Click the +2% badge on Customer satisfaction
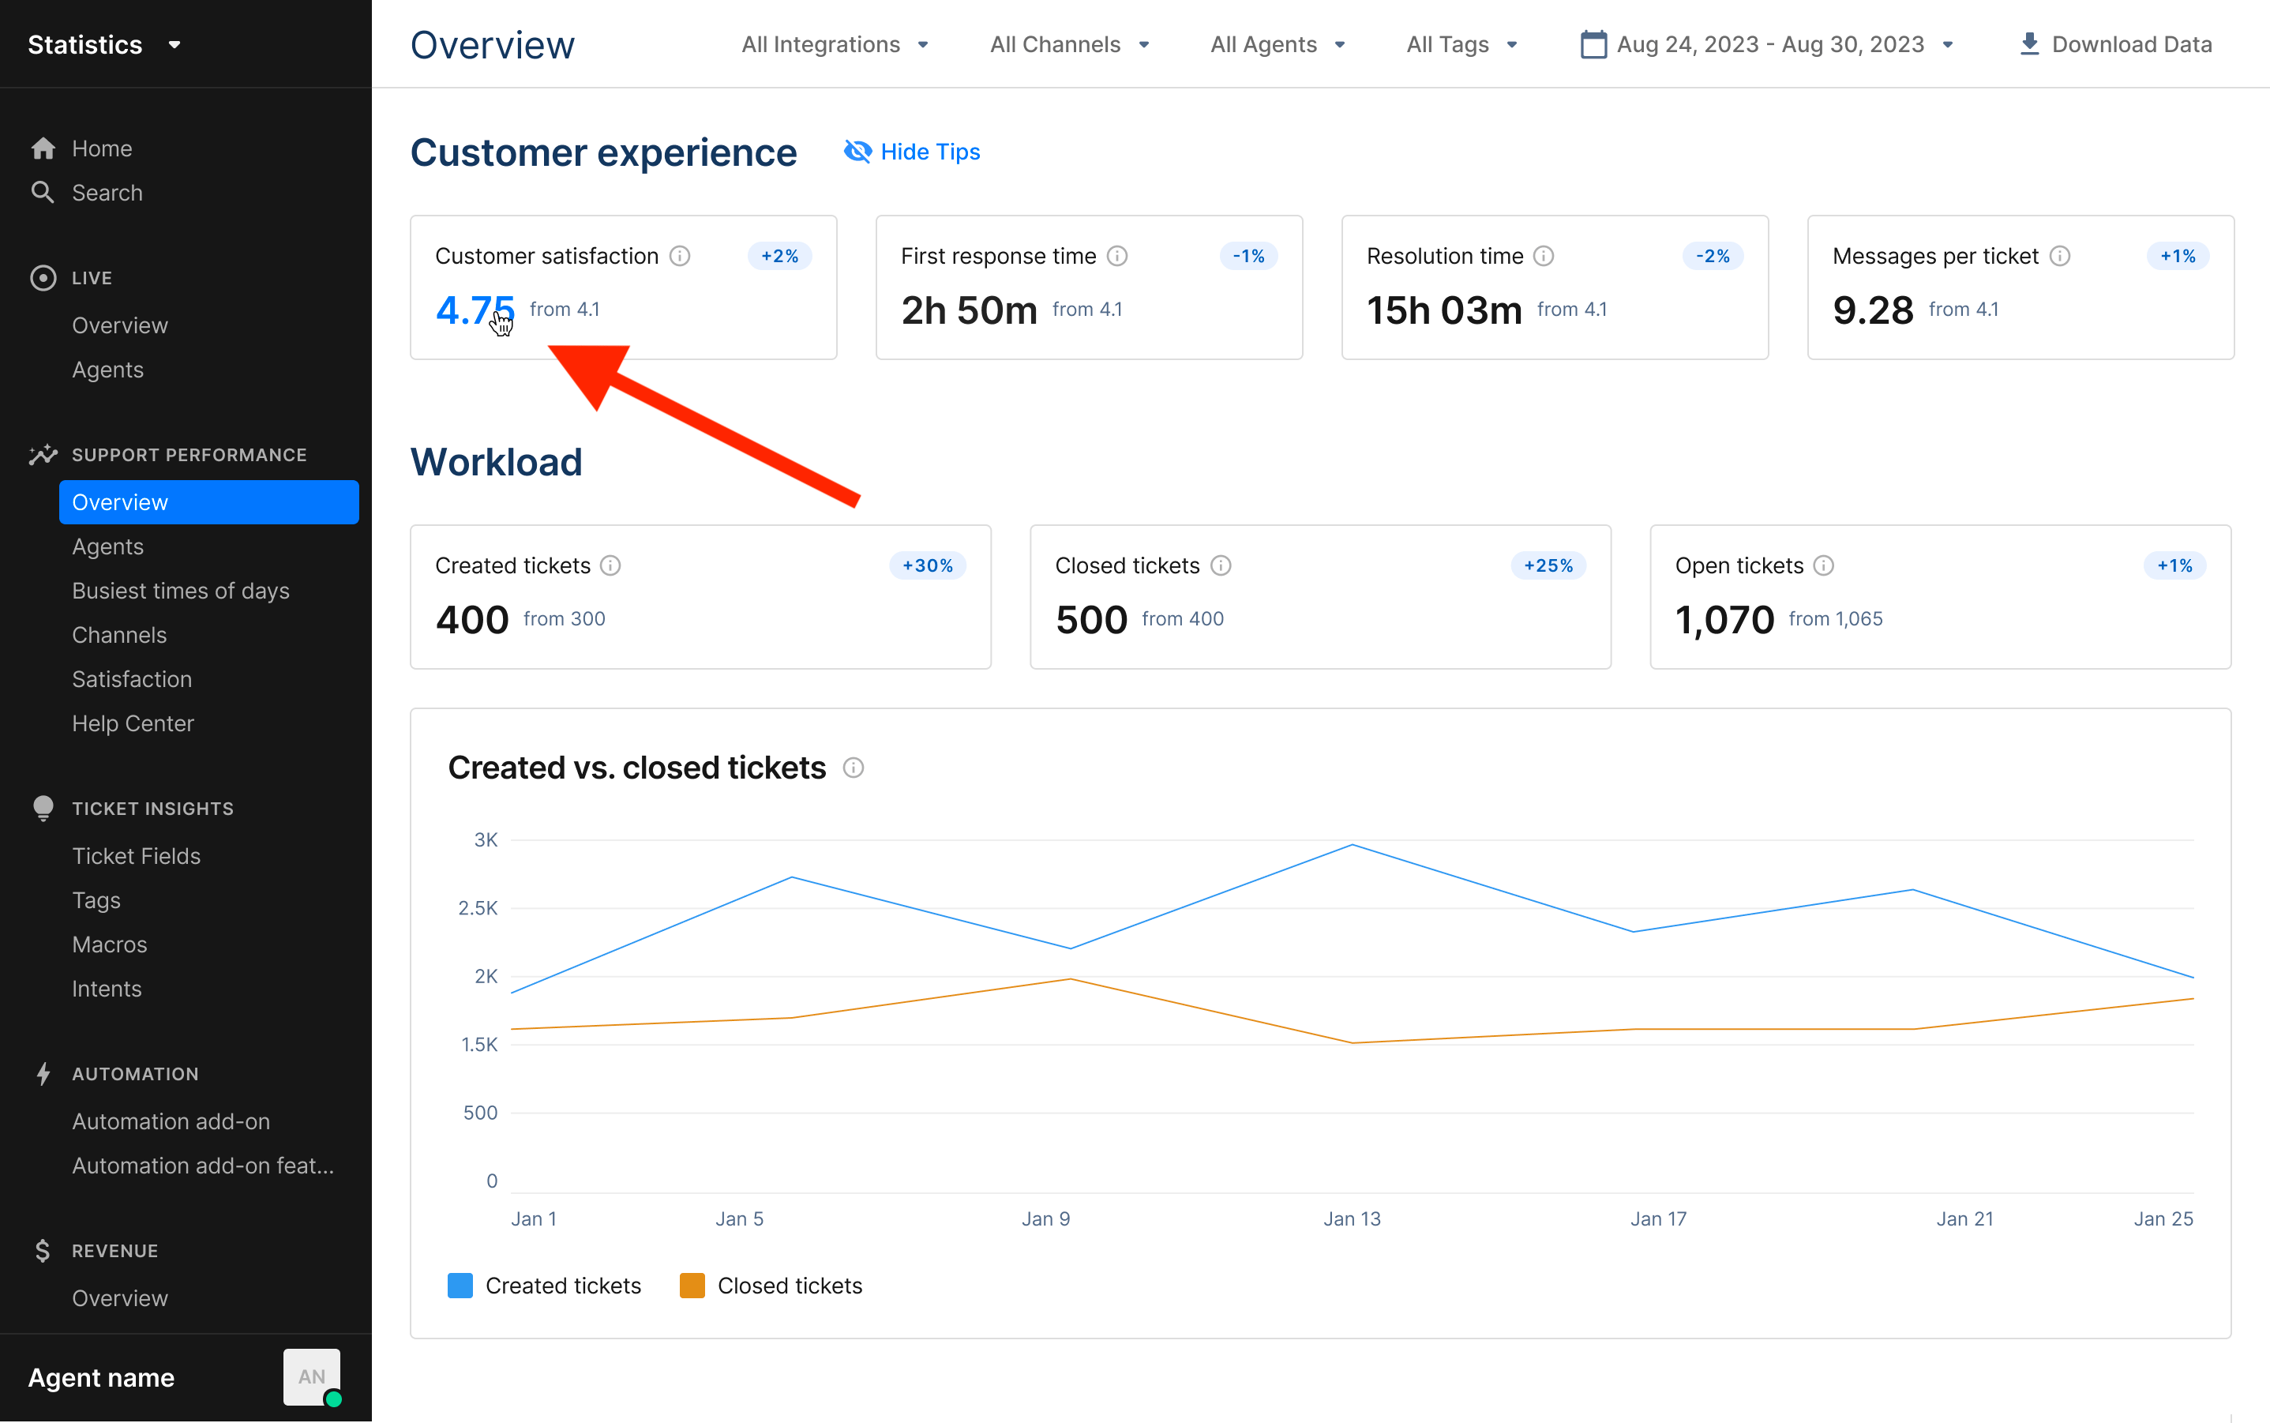Screen dimensions: 2270x1423 click(780, 256)
